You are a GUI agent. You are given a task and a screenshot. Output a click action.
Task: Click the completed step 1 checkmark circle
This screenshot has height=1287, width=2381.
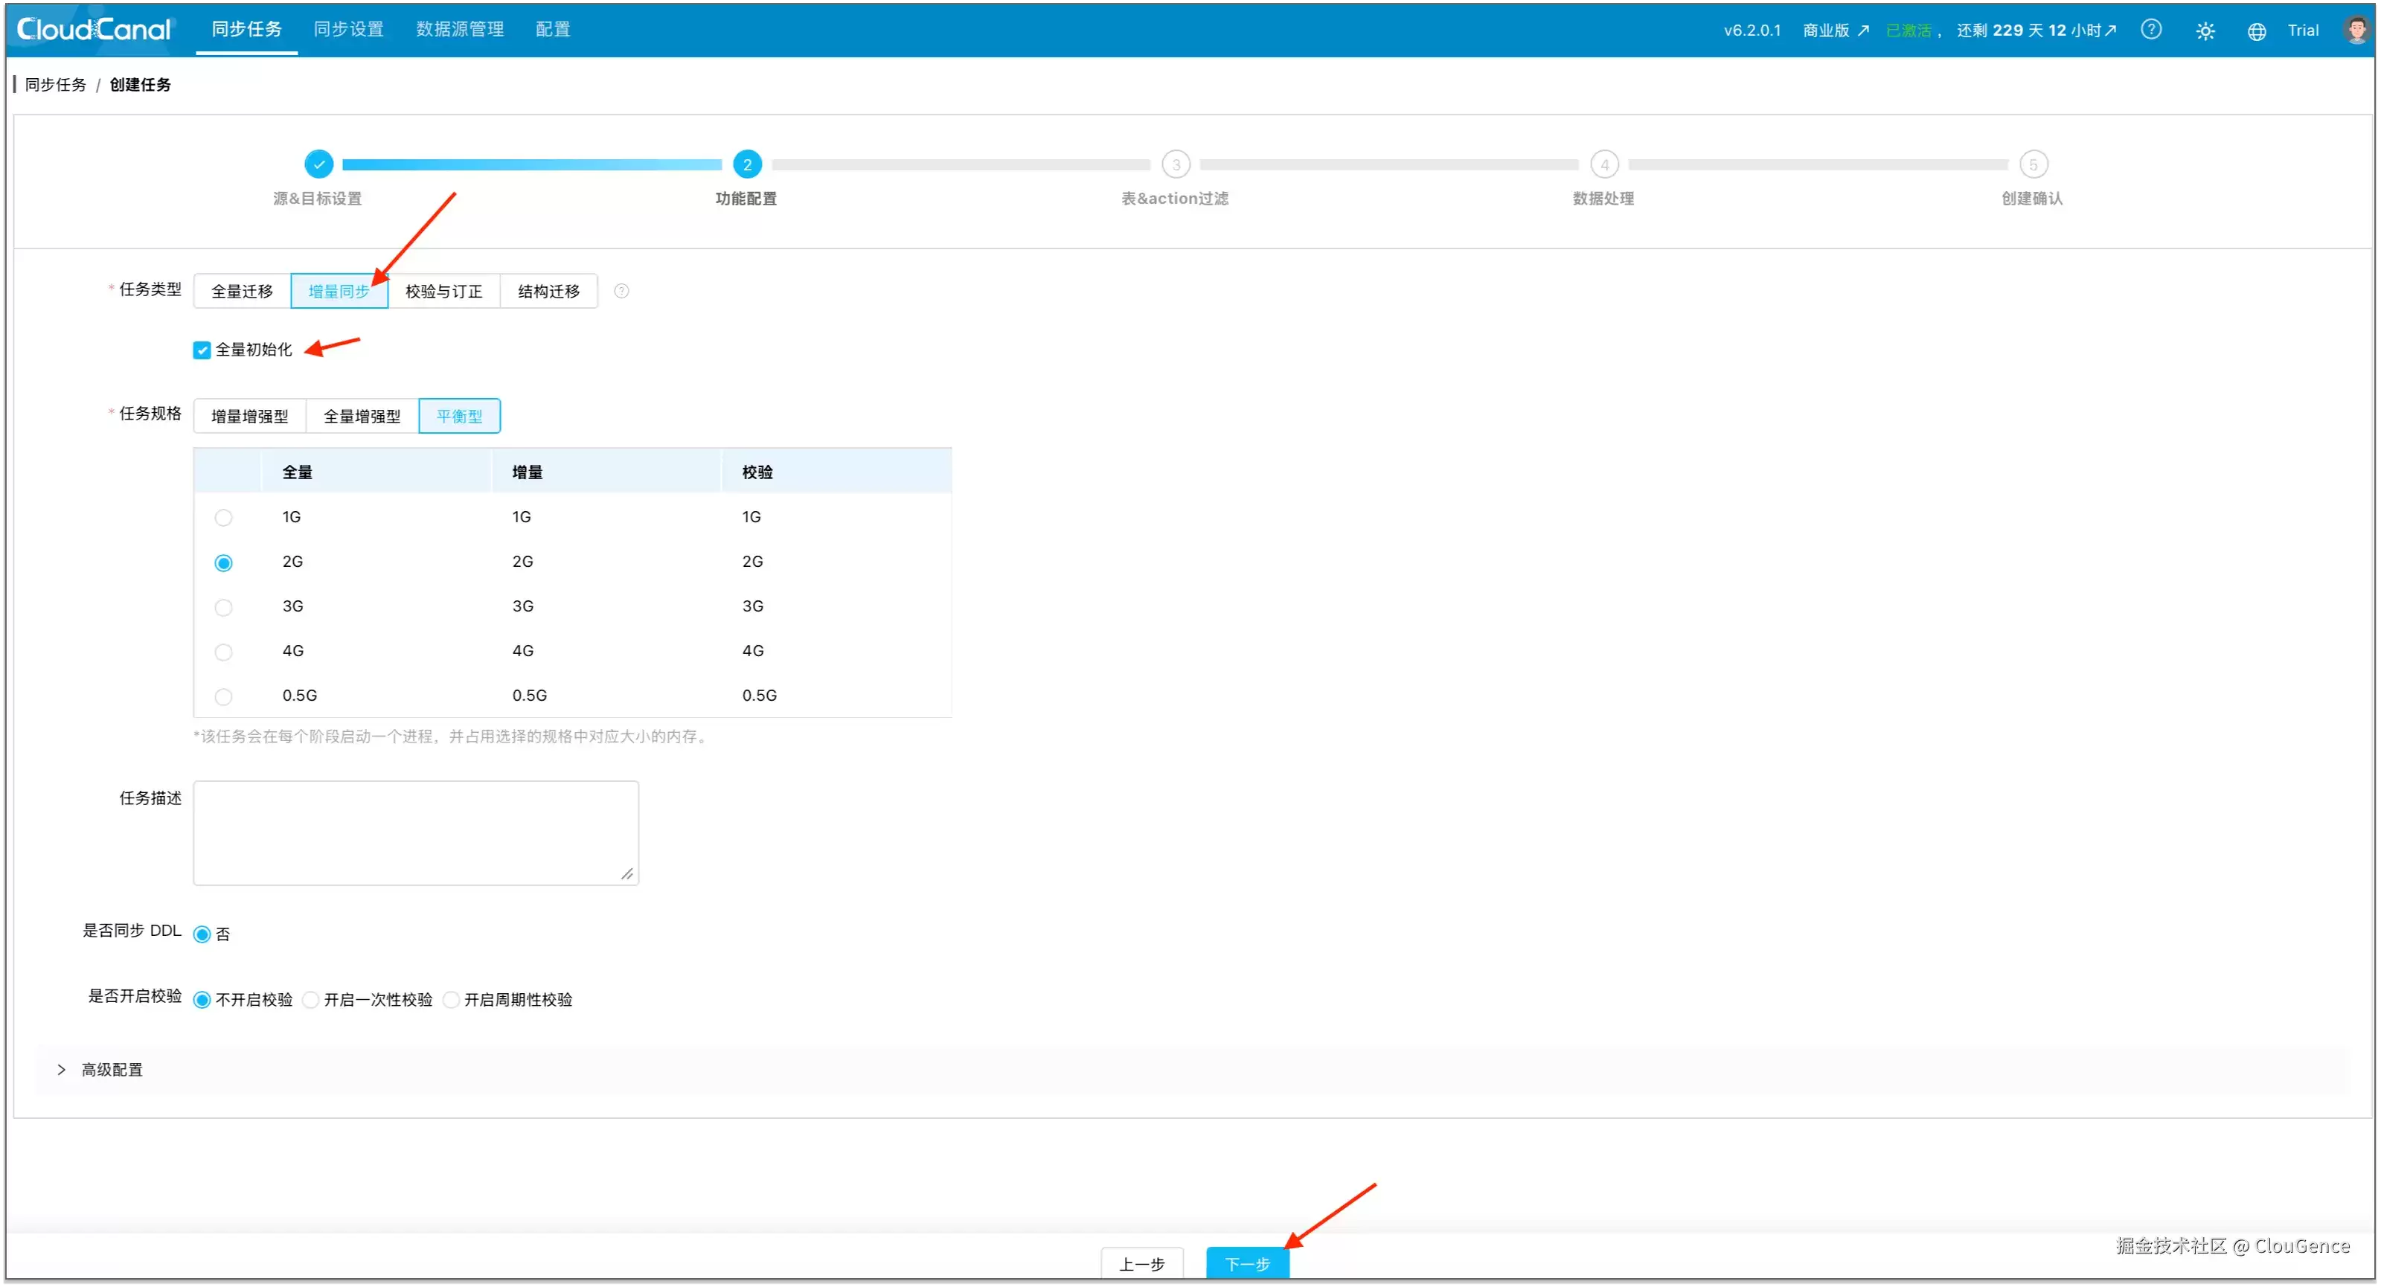pyautogui.click(x=319, y=164)
